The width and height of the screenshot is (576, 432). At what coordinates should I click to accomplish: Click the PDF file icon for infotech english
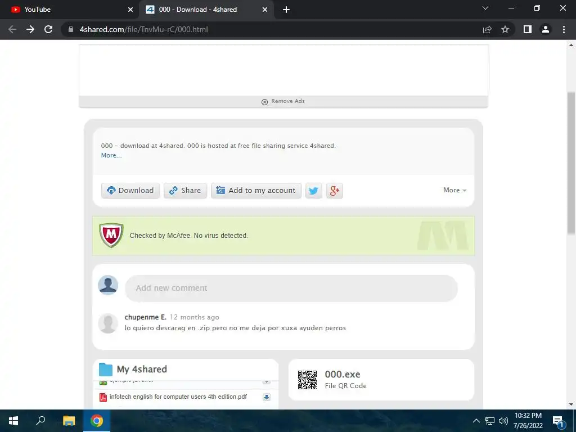click(103, 397)
